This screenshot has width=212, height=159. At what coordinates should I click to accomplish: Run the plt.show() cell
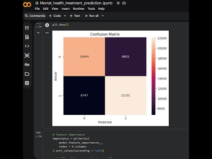[x=47, y=25]
